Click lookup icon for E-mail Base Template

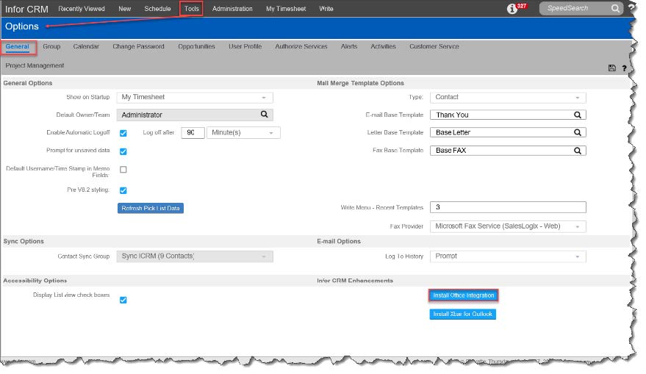coord(578,115)
